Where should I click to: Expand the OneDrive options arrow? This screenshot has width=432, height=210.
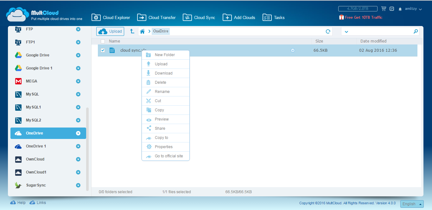(x=78, y=133)
